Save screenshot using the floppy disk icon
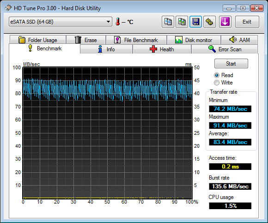Screen dimensions: 268x223 195,22
